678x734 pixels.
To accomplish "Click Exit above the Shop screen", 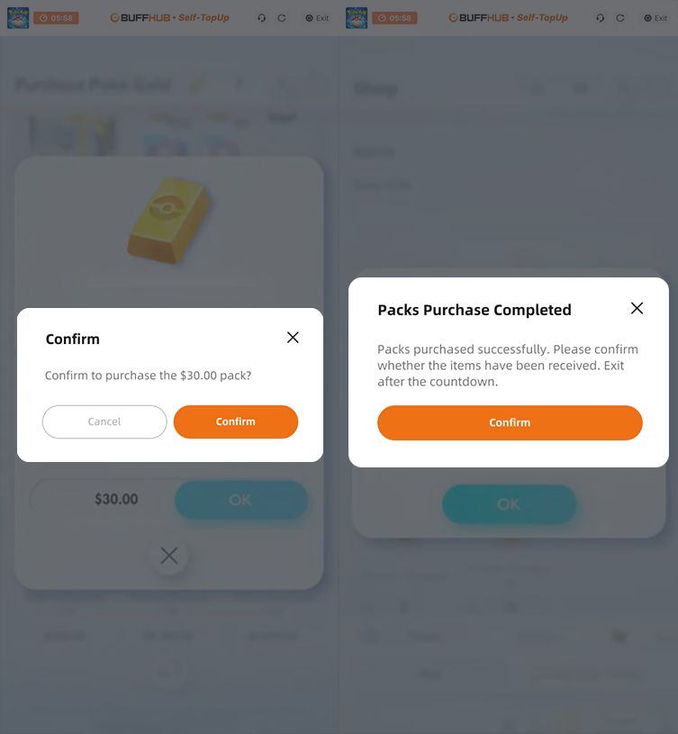I will (x=655, y=18).
